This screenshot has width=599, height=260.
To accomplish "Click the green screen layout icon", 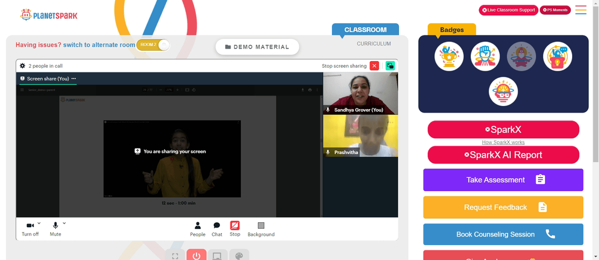I will coord(390,66).
